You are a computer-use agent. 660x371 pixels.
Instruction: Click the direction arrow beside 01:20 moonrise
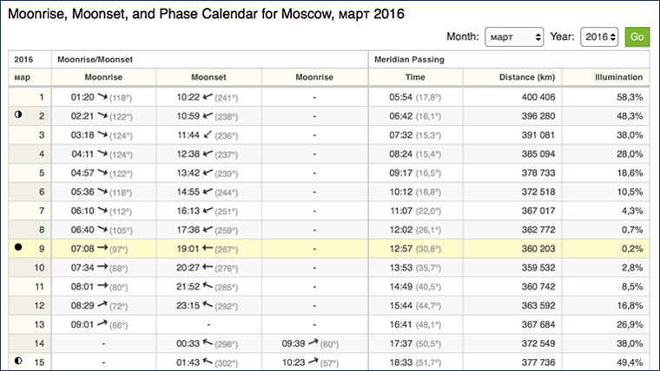tap(102, 96)
